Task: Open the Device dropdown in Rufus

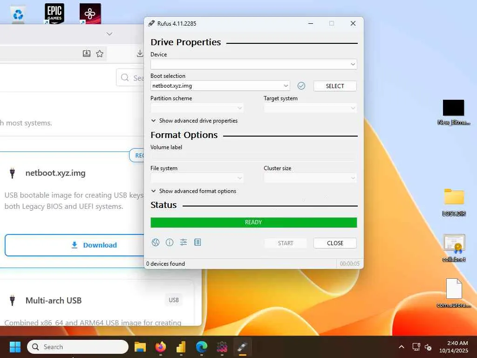Action: pos(254,64)
